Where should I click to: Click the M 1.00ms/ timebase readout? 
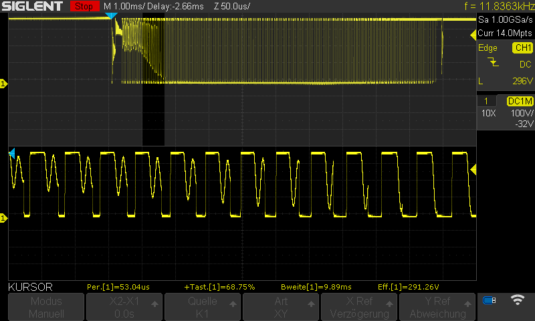coord(124,6)
